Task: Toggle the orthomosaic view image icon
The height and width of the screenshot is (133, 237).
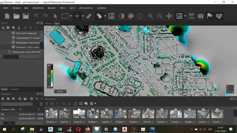Action: (179, 16)
